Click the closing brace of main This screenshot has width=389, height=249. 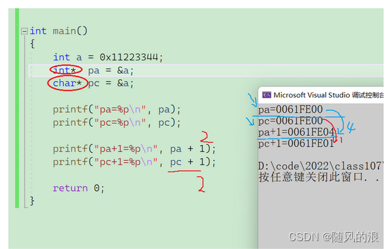[x=32, y=201]
